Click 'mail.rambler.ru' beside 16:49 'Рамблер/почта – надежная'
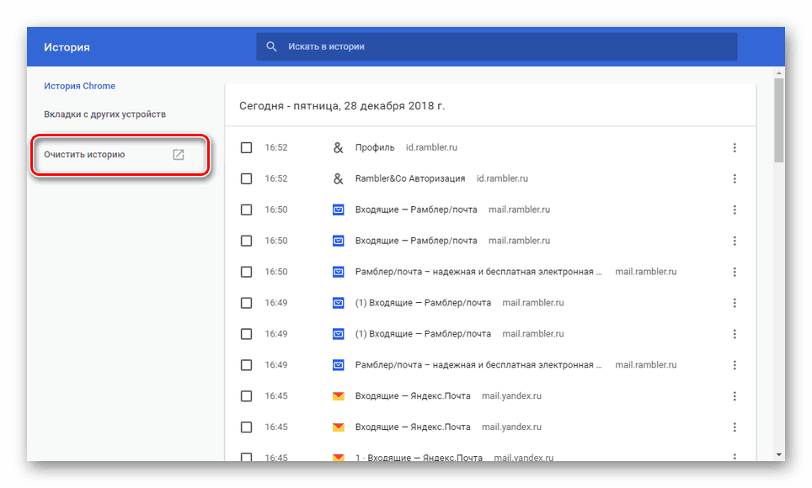 click(x=646, y=365)
